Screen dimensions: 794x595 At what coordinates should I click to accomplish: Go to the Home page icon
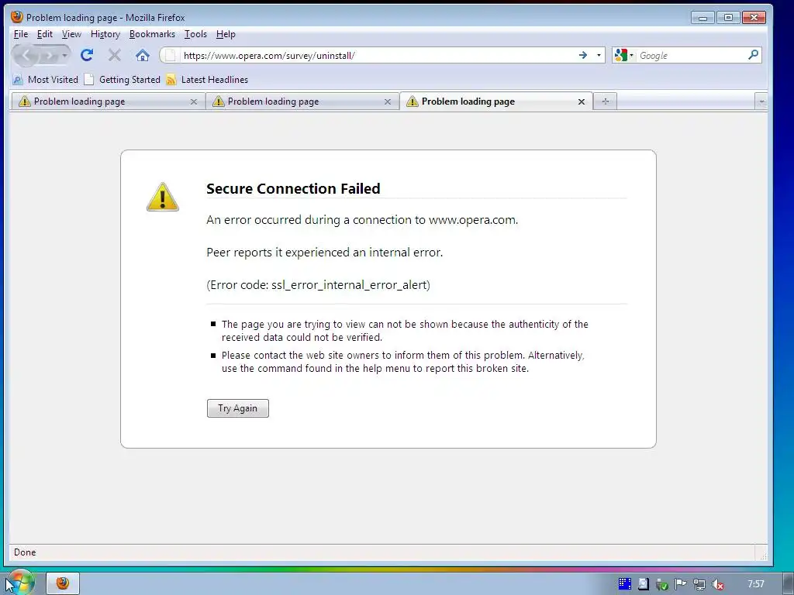pos(143,55)
